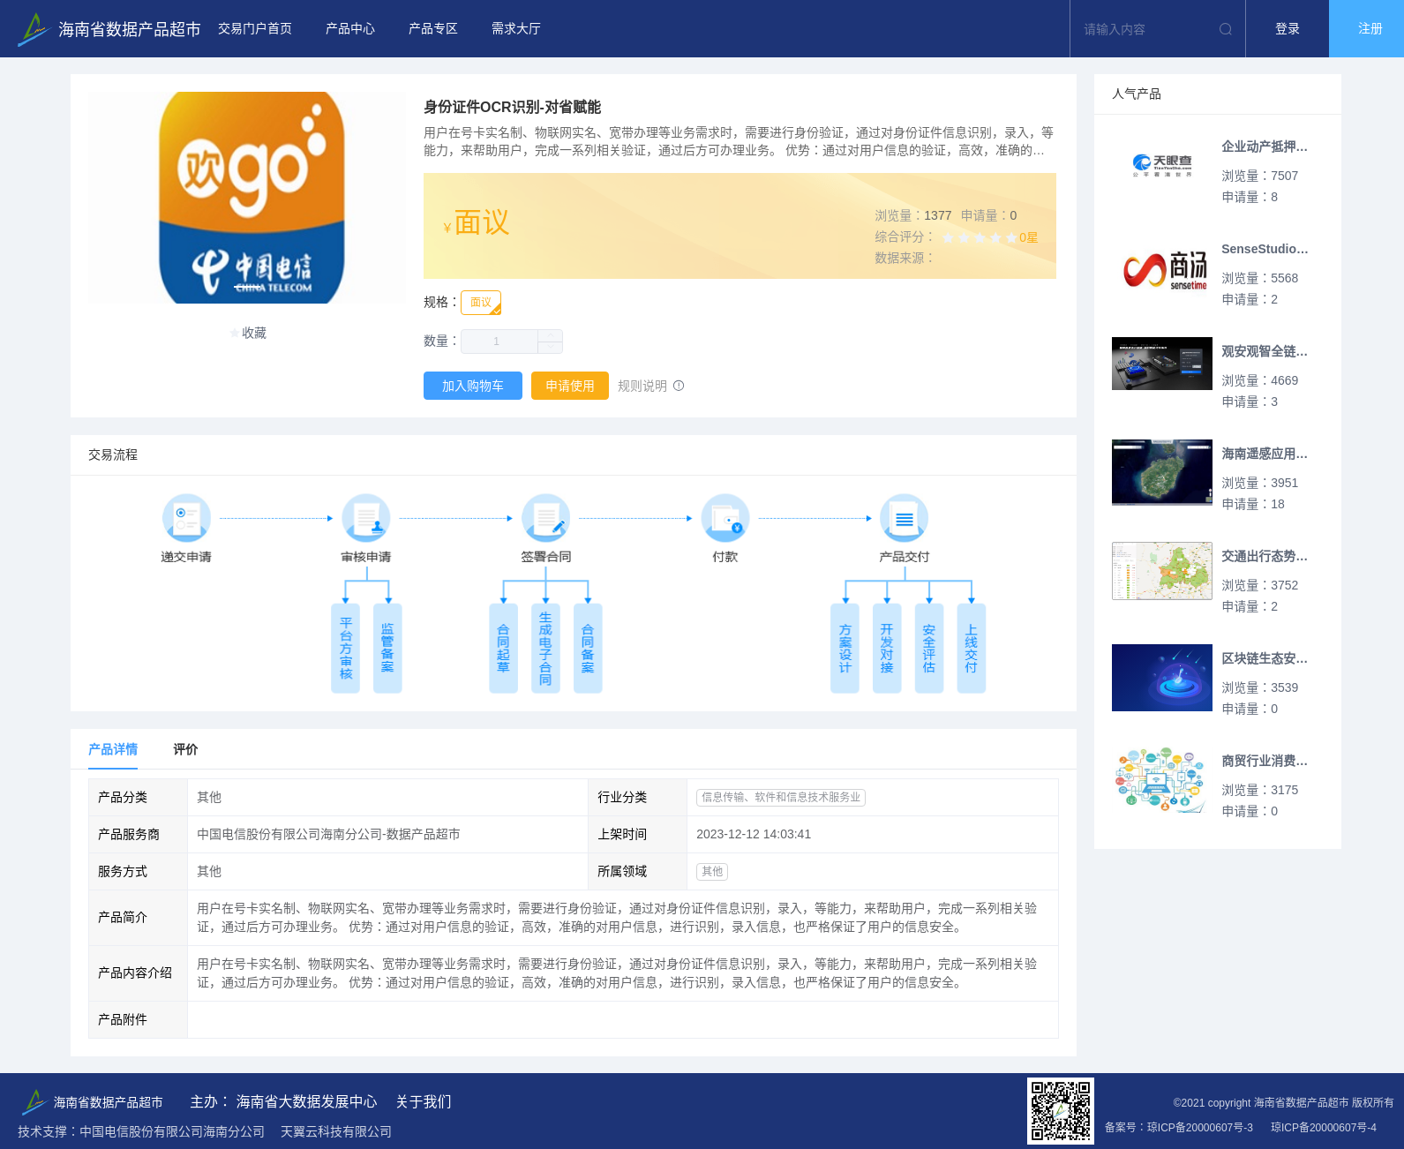1404x1149 pixels.
Task: Click the 注册 button
Action: point(1367,29)
